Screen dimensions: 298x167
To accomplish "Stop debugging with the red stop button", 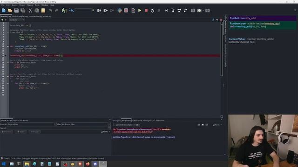I will click(x=146, y=10).
